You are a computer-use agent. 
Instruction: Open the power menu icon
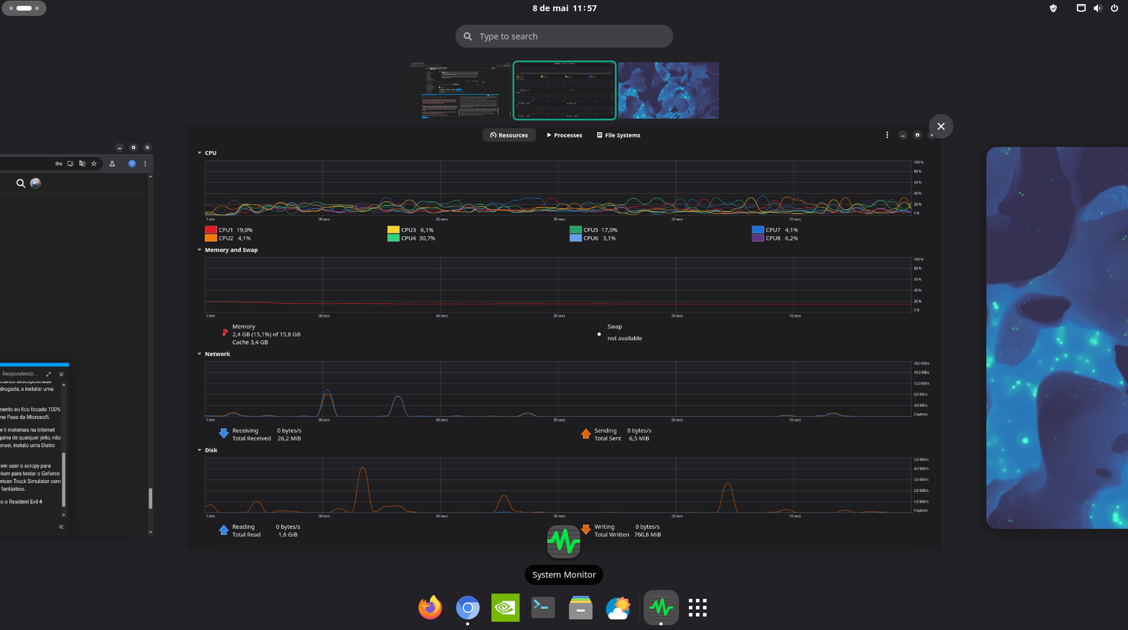(x=1114, y=8)
